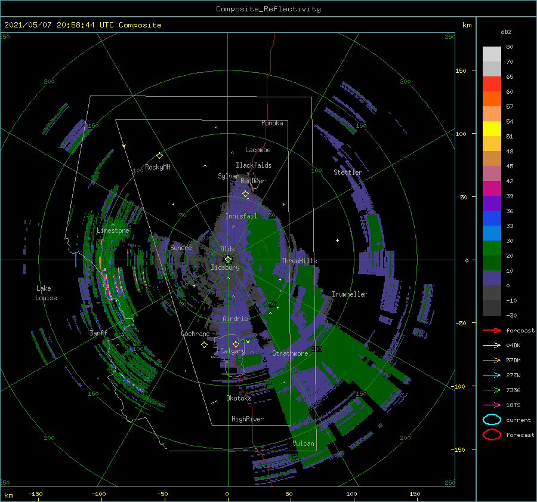Select the Stettler label
This screenshot has height=502, width=537.
348,173
